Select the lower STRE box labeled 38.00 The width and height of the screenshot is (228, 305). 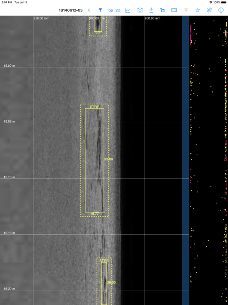(104, 283)
